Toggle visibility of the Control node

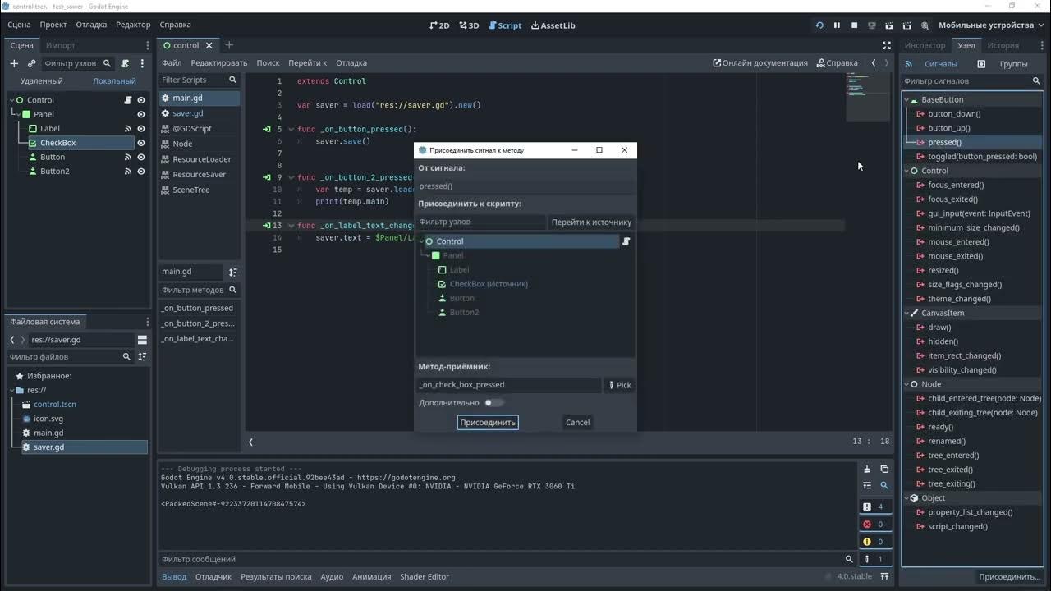point(141,100)
